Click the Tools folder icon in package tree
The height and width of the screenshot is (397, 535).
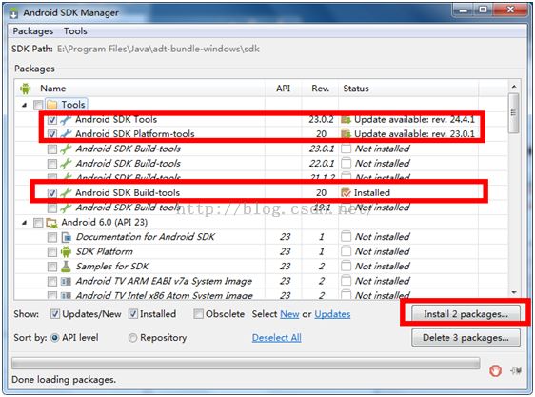(51, 105)
